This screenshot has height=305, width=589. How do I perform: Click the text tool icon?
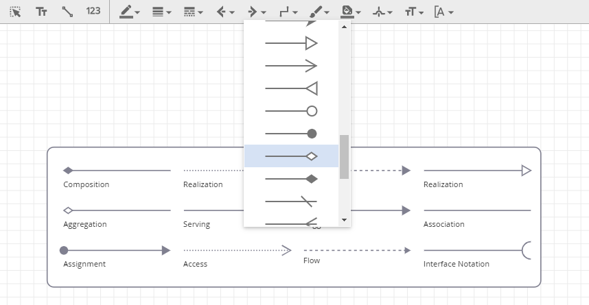coord(41,12)
